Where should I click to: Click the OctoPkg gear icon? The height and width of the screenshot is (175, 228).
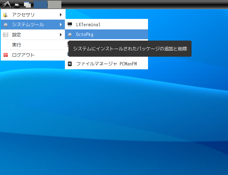click(x=70, y=35)
